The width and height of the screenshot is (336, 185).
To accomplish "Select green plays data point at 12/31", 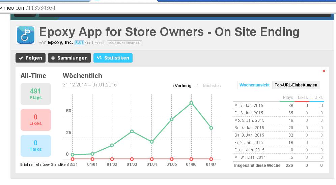I will point(73,155).
